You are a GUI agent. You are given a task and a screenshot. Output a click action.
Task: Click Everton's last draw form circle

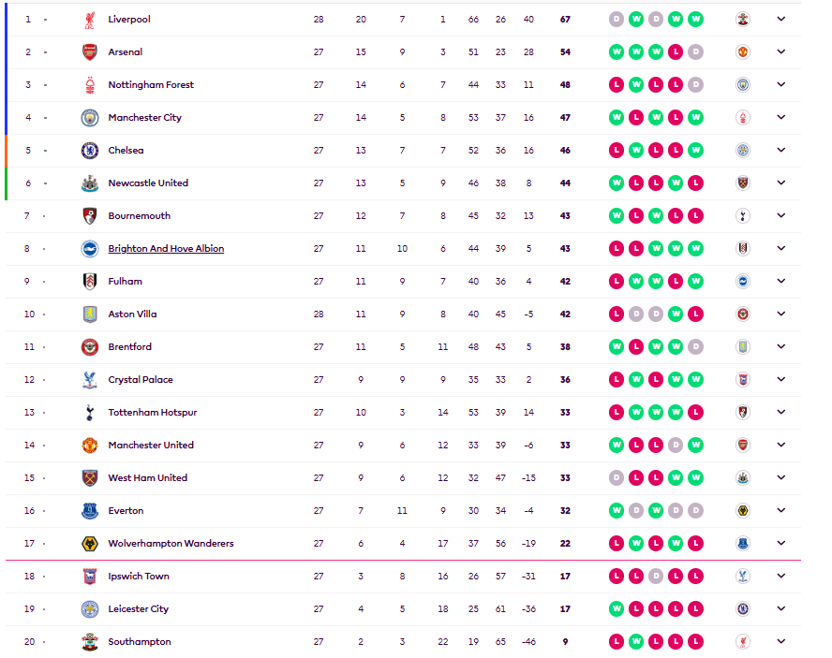[x=695, y=511]
